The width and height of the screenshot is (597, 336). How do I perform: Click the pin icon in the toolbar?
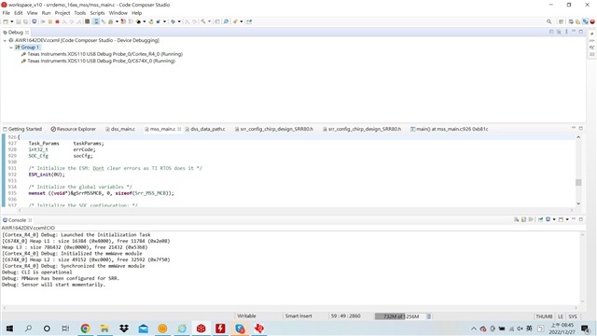(x=235, y=21)
